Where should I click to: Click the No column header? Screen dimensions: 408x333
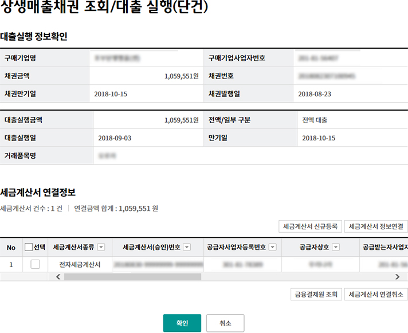[x=11, y=248]
